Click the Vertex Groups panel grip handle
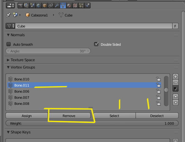 pos(176,68)
